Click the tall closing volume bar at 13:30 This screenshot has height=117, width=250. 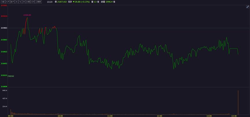click(238, 103)
